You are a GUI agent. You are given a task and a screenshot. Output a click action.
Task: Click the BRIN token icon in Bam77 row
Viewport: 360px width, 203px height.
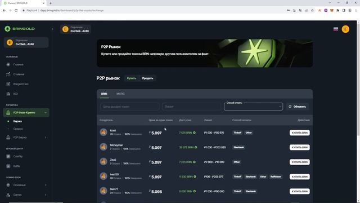(x=195, y=191)
